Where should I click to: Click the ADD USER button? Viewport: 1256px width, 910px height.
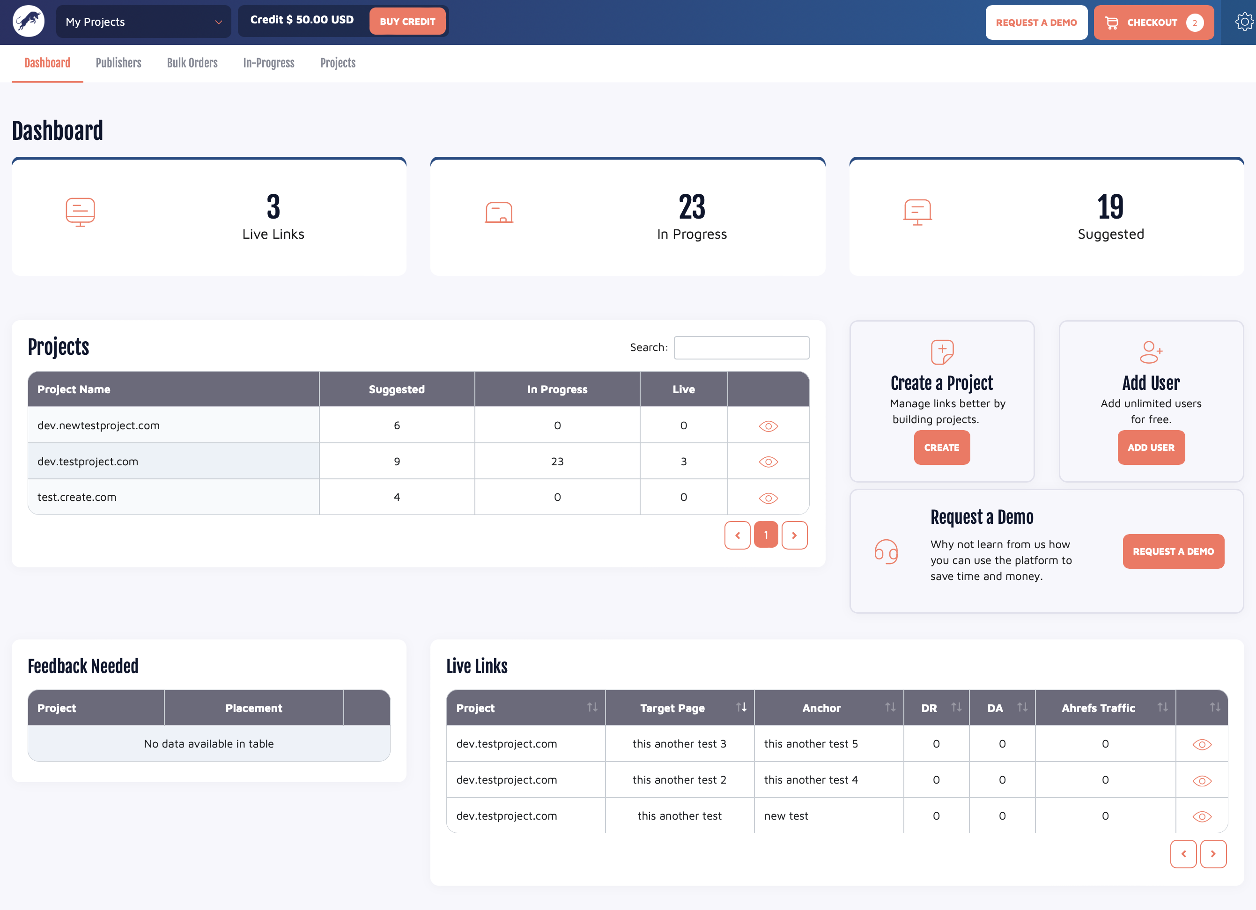[1151, 447]
